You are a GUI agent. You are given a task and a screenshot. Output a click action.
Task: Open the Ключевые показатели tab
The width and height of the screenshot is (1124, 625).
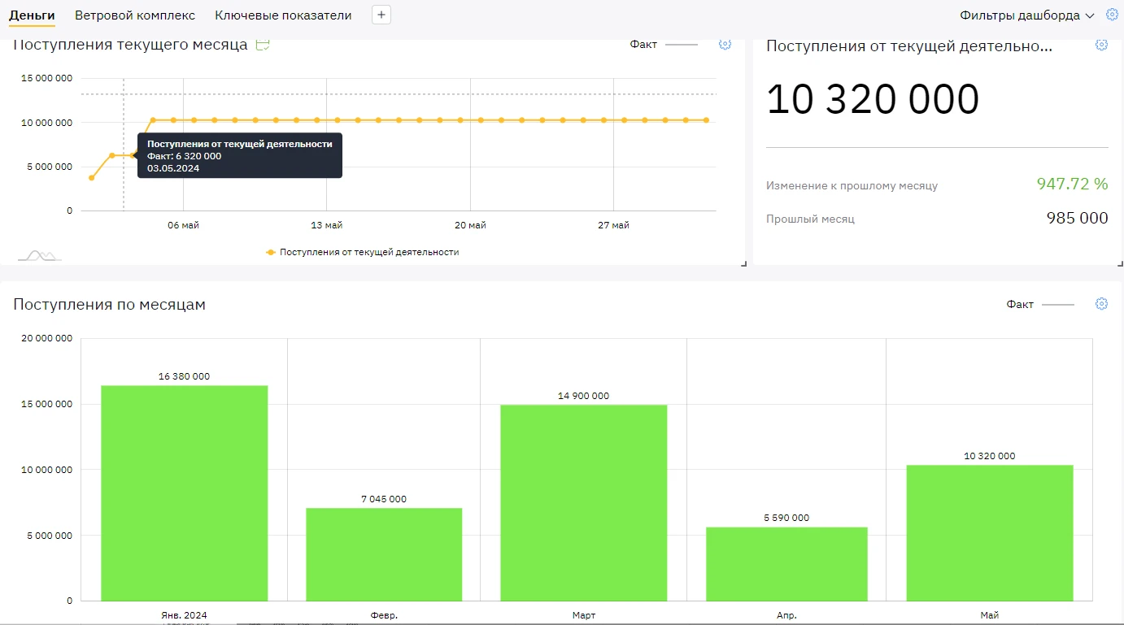point(283,15)
